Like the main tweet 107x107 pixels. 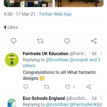pos(67,41)
